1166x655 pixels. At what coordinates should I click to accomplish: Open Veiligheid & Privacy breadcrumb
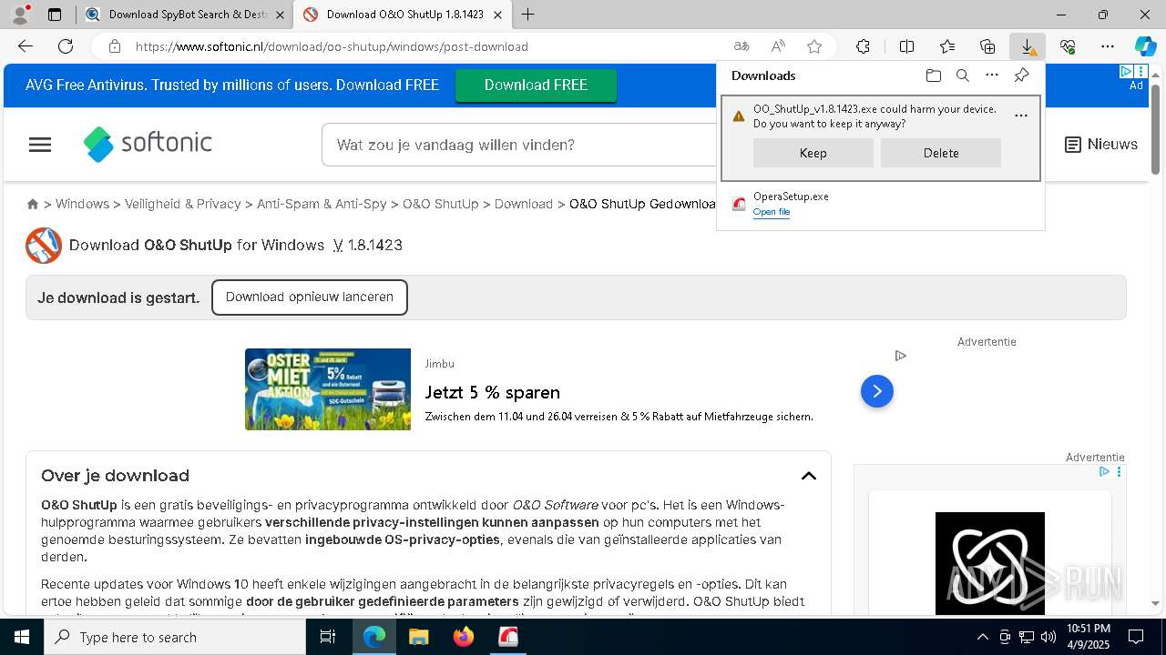click(x=183, y=204)
